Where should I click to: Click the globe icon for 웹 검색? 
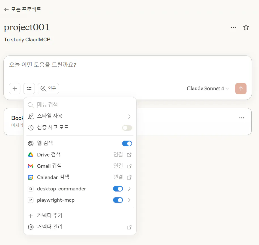31,143
